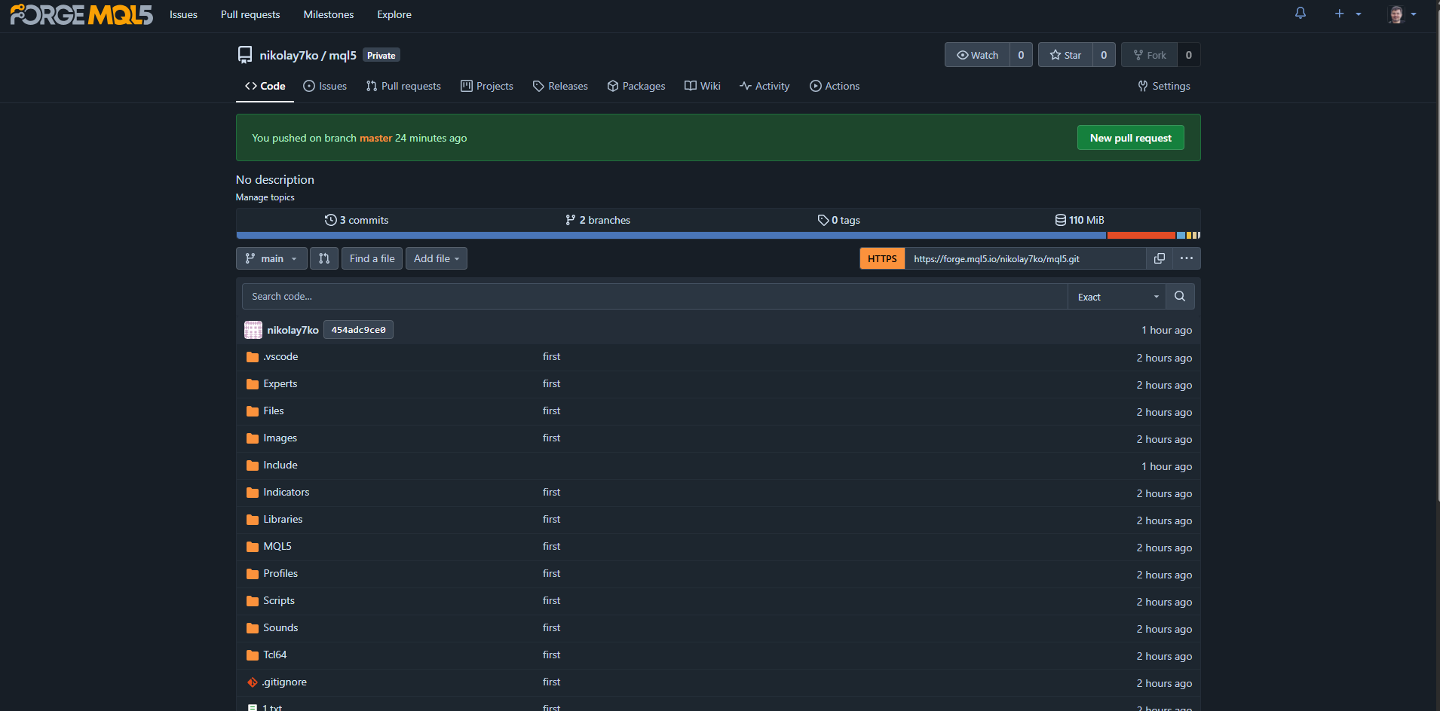Open the Projects tab

(487, 86)
